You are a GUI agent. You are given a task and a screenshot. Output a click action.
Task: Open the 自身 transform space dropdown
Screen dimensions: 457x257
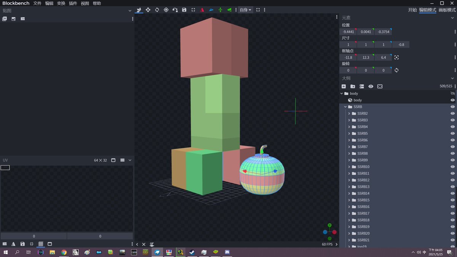[x=245, y=10]
